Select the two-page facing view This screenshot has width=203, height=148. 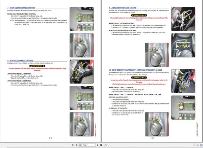pyautogui.click(x=201, y=145)
